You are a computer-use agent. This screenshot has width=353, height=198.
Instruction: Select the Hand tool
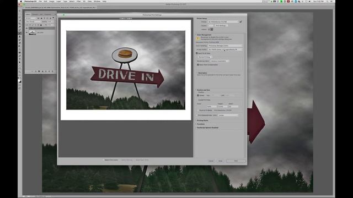coord(20,68)
